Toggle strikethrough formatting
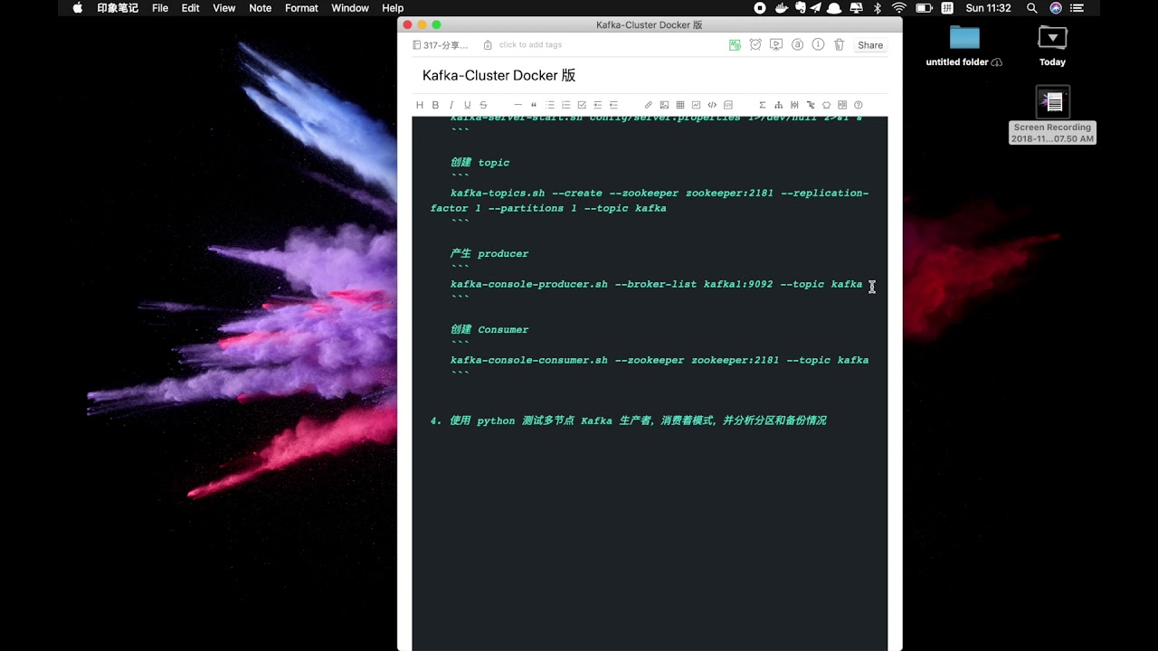 point(483,105)
